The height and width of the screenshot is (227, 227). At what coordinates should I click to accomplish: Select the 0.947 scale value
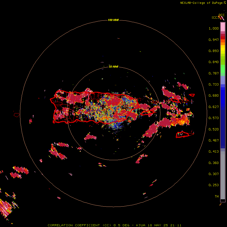coord(214,40)
